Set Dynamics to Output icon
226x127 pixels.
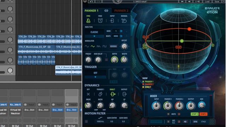coord(124,94)
